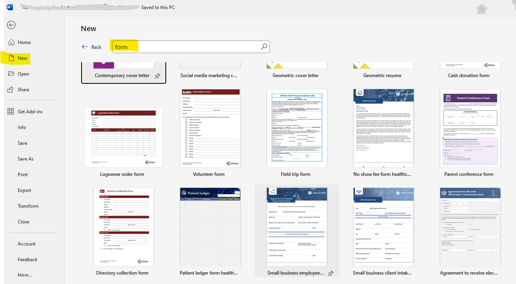Click More... at the bottom of sidebar
Viewport: 516px width, 284px height.
pyautogui.click(x=24, y=275)
